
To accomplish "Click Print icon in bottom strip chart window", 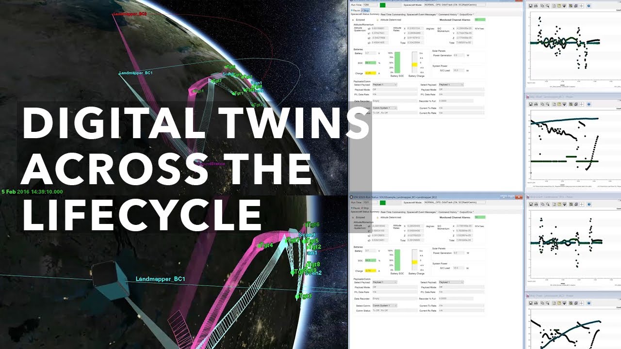I will click(x=536, y=303).
